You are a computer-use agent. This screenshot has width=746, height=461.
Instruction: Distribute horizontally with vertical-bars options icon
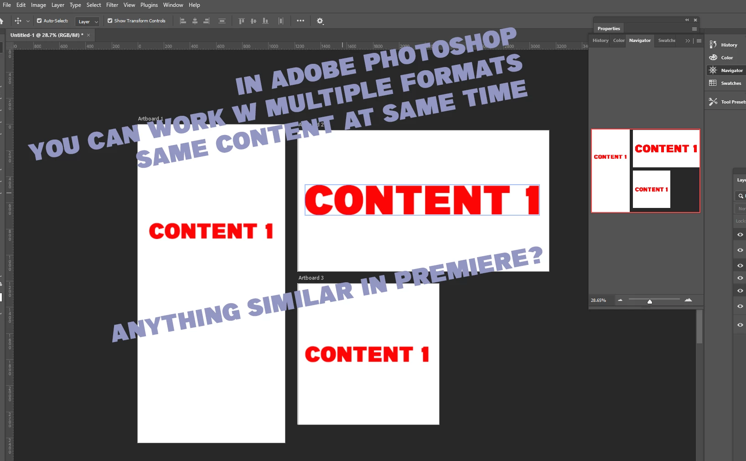point(281,21)
